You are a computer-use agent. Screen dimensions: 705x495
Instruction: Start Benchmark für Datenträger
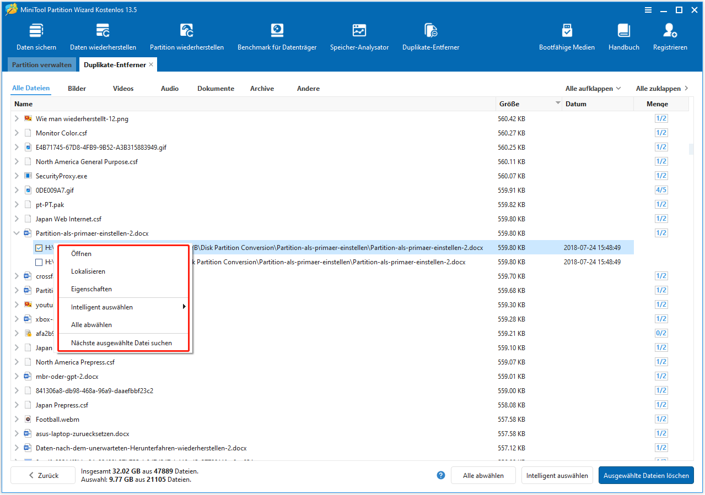277,37
